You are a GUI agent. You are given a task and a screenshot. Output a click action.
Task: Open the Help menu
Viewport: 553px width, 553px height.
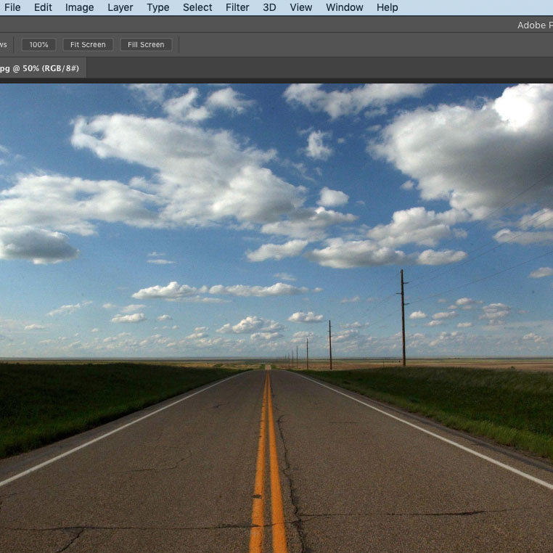click(387, 7)
